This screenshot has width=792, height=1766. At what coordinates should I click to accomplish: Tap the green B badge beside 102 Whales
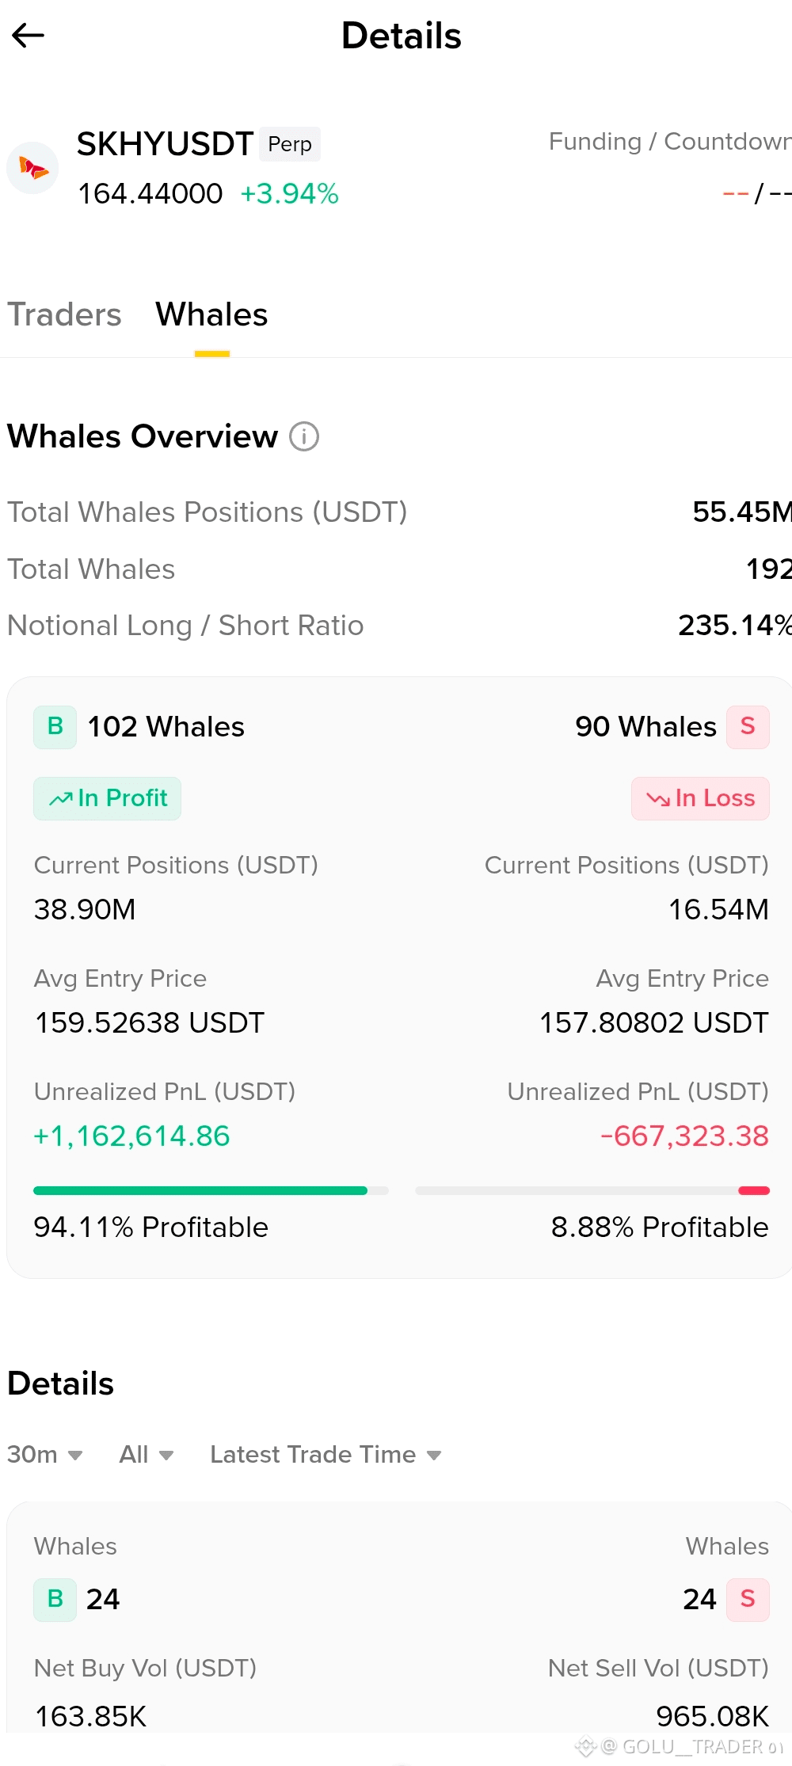pos(55,727)
